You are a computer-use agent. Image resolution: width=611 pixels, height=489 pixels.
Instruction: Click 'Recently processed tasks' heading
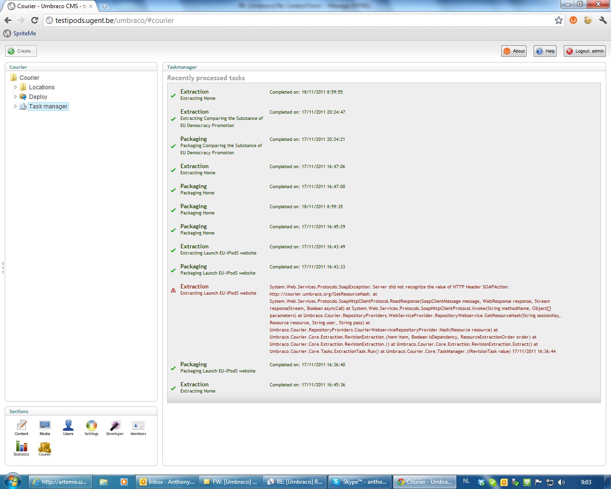point(206,78)
